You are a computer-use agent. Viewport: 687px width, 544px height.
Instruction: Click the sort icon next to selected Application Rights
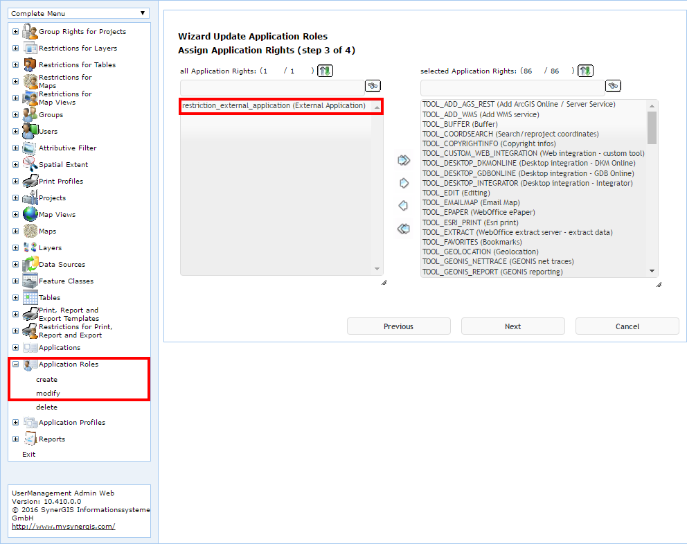[x=585, y=70]
